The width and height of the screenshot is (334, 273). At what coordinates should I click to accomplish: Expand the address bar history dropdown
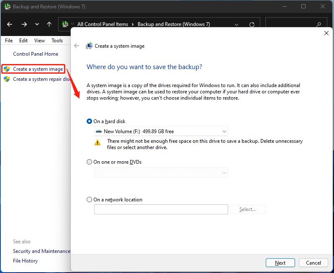click(236, 25)
